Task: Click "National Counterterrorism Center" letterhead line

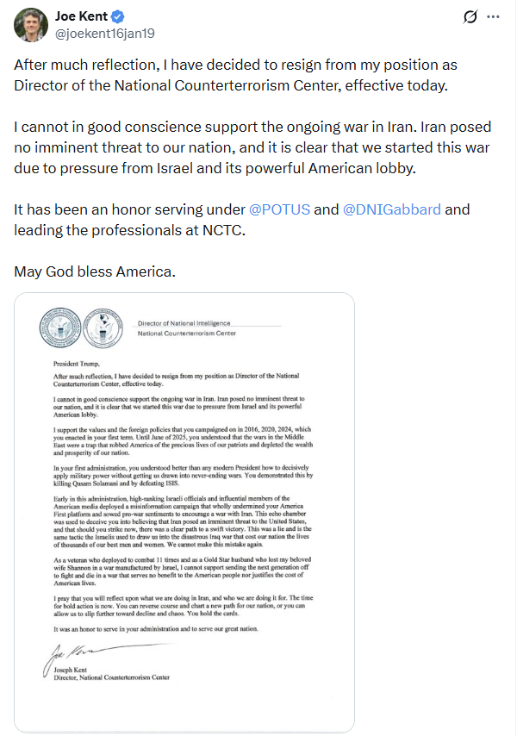Action: point(188,333)
